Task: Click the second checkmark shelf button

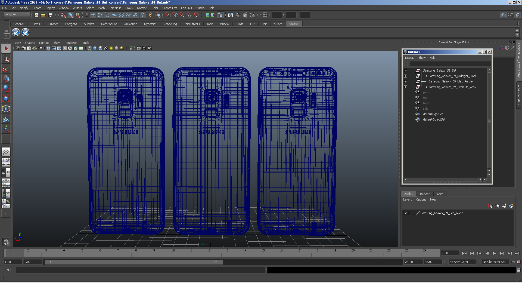Action: (x=25, y=32)
